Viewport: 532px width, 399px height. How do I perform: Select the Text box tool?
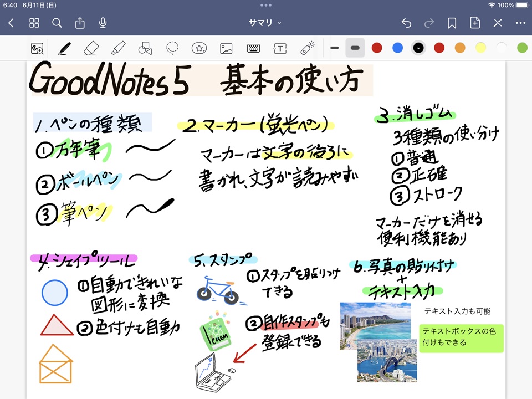coord(280,49)
